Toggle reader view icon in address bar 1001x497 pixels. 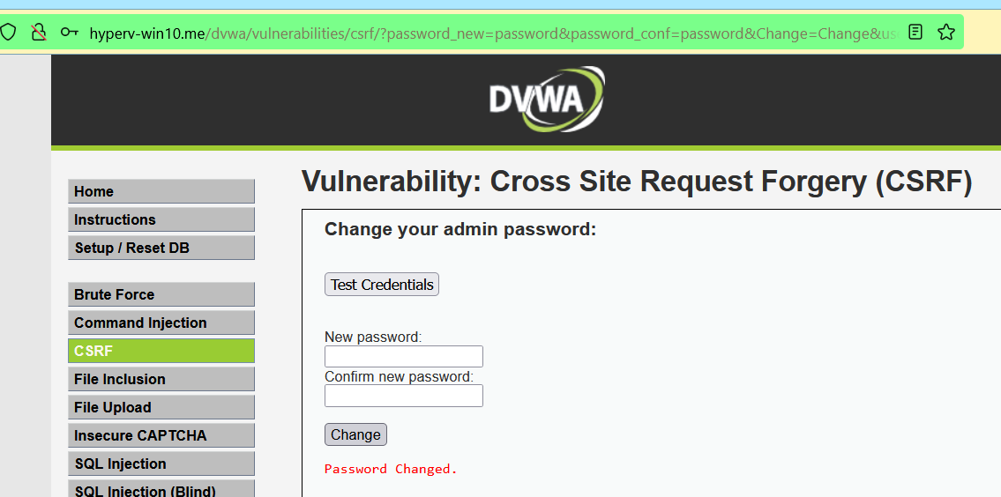click(x=915, y=33)
